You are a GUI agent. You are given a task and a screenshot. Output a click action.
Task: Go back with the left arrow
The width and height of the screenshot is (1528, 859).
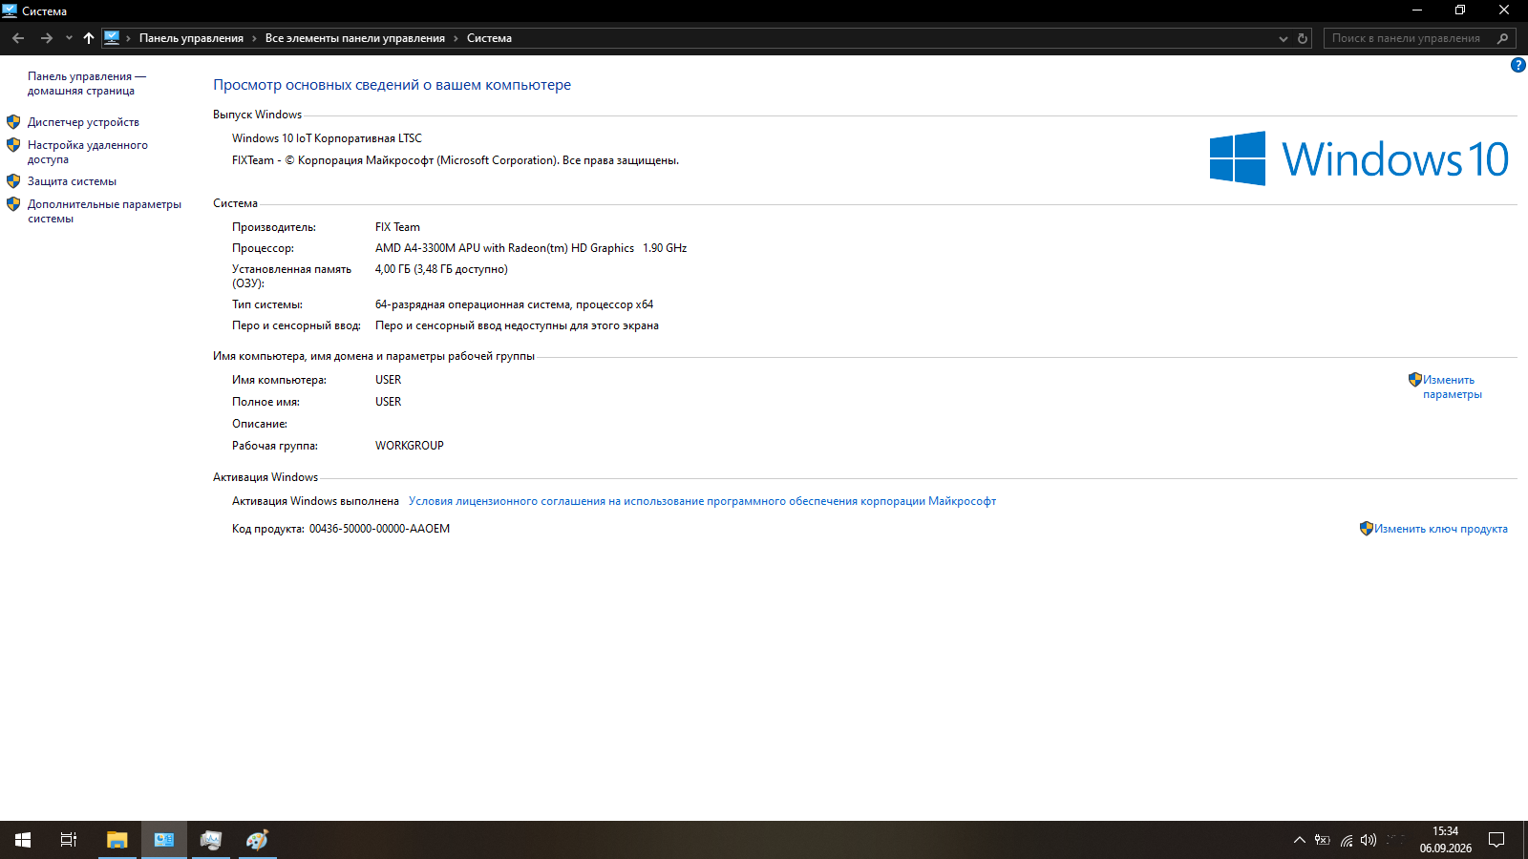pyautogui.click(x=18, y=38)
